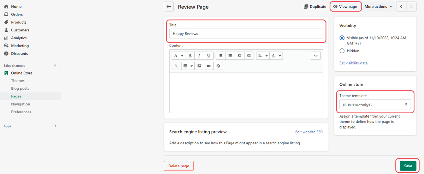Open Products from the sidebar
Image resolution: width=424 pixels, height=174 pixels.
pos(19,22)
